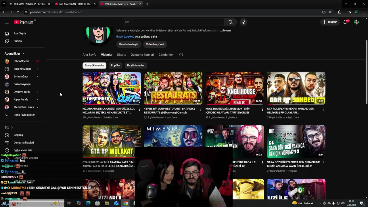368x207 pixels.
Task: Open options menu for 4 FARE BİR OLUP video
Action: tap(201, 109)
